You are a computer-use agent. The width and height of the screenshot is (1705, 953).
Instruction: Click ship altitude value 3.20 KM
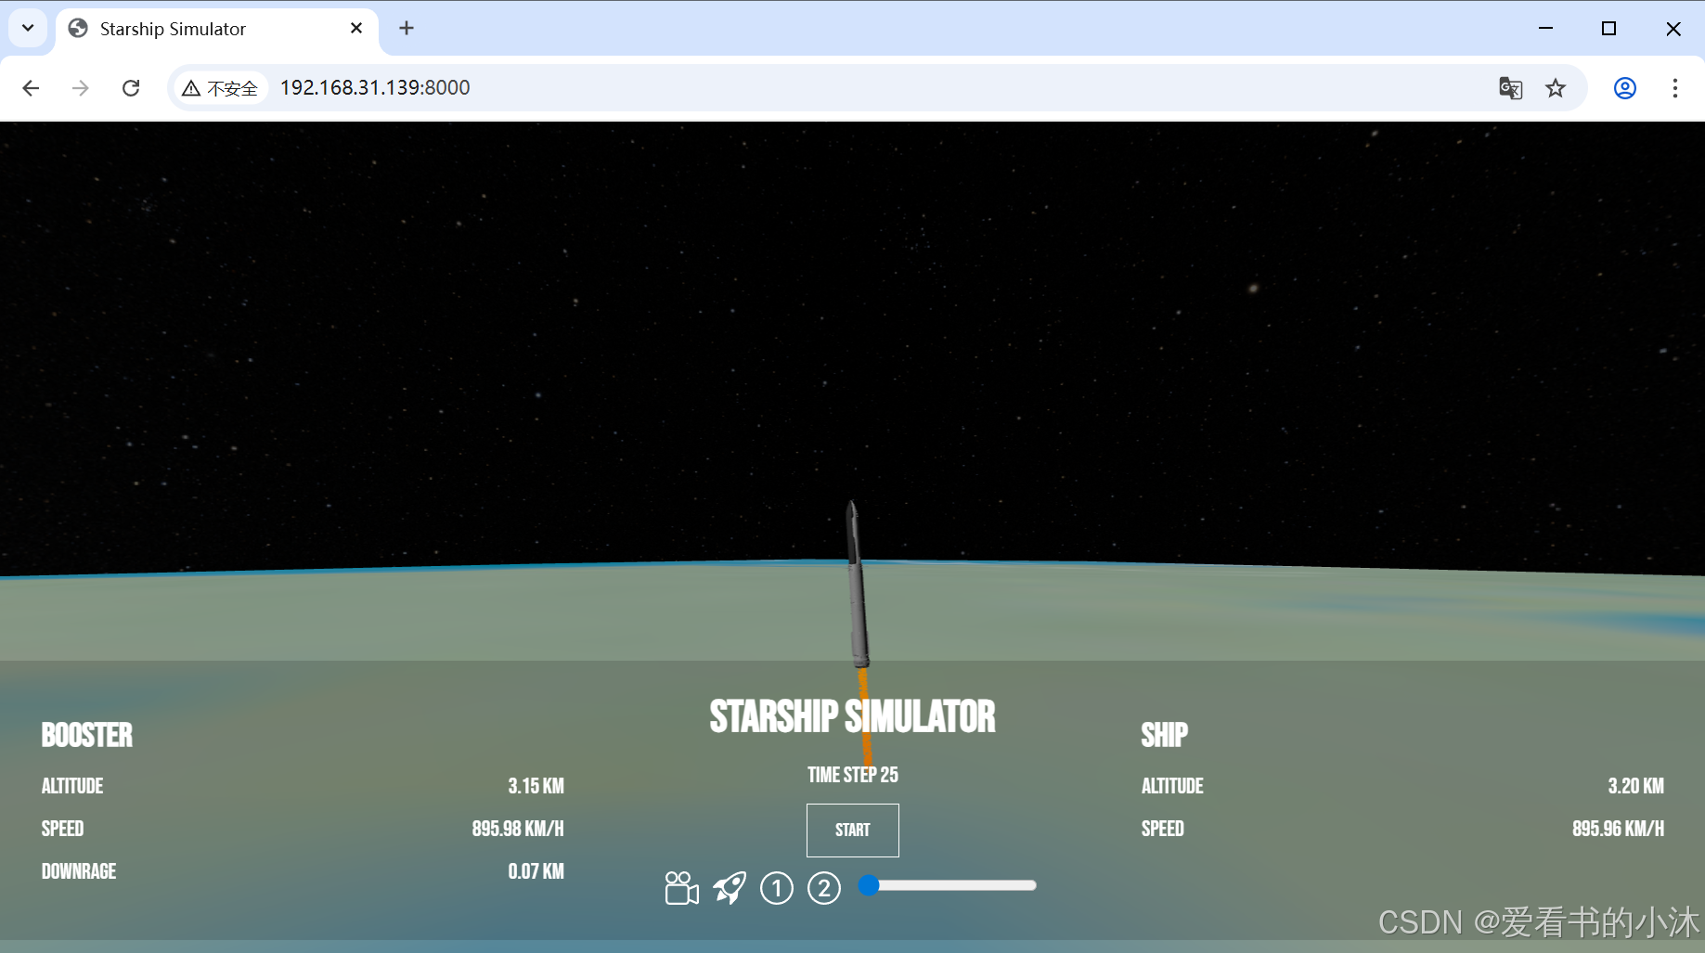pyautogui.click(x=1635, y=786)
